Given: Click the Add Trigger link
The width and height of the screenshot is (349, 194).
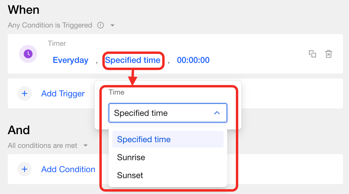Looking at the screenshot, I should [x=63, y=94].
